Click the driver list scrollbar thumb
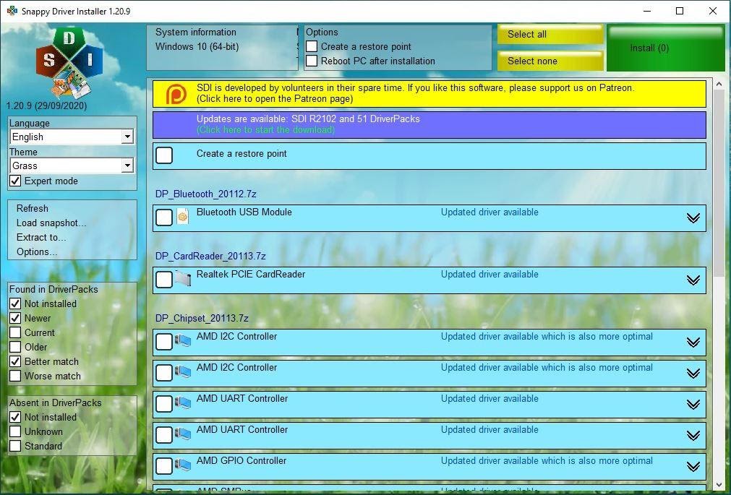This screenshot has height=495, width=731. 719,183
